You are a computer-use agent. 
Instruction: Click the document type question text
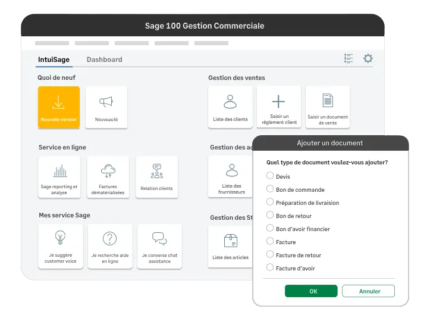pyautogui.click(x=327, y=163)
